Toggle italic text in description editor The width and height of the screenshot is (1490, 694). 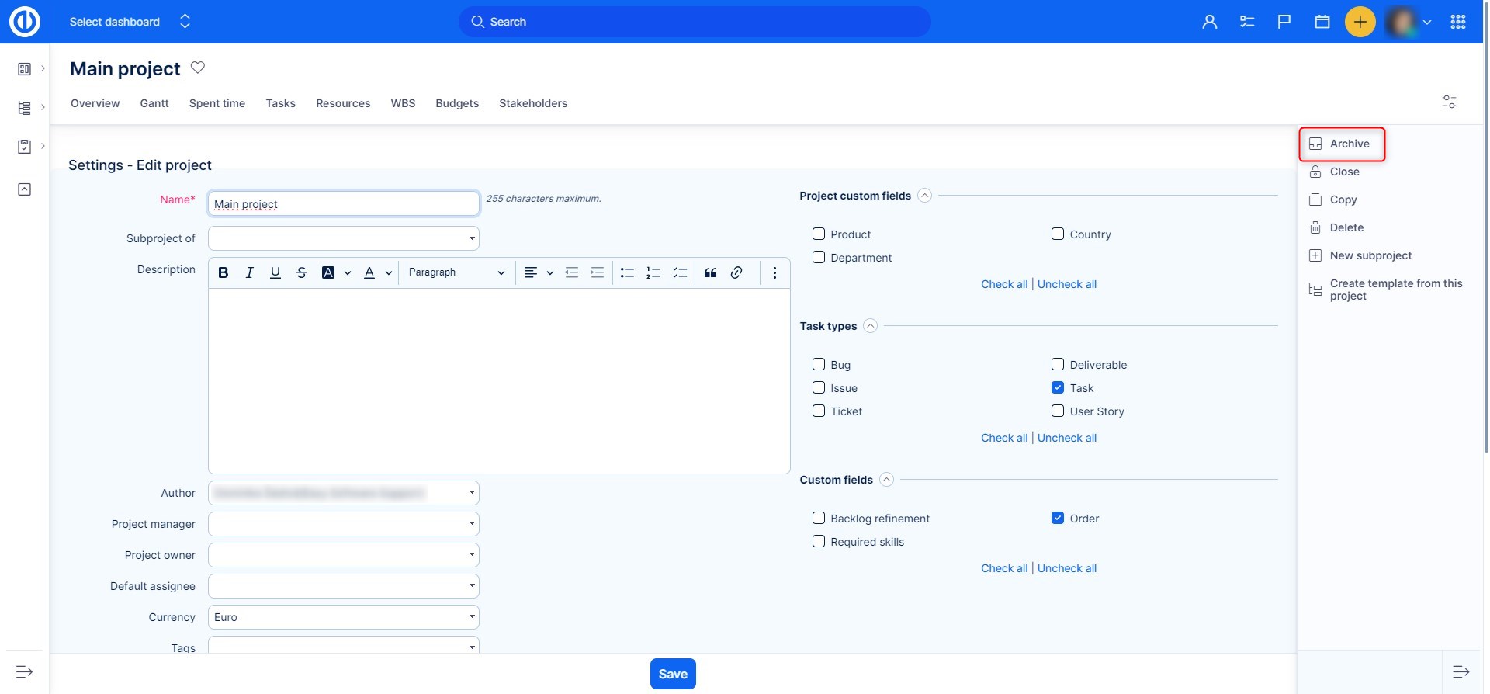click(x=249, y=272)
